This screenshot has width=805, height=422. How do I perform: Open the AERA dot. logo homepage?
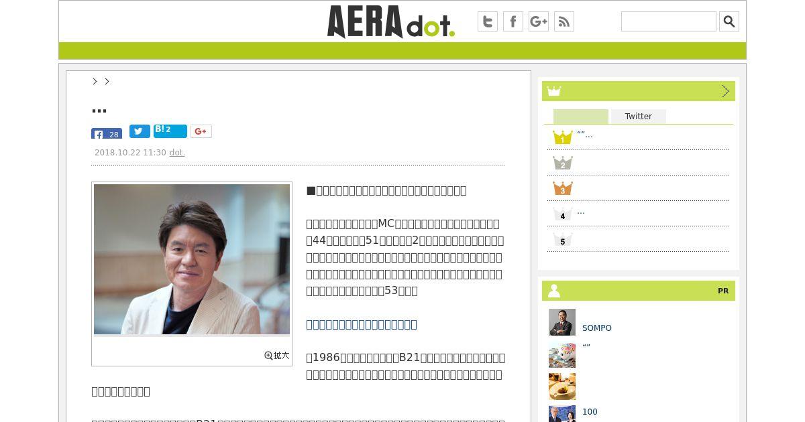pos(390,21)
